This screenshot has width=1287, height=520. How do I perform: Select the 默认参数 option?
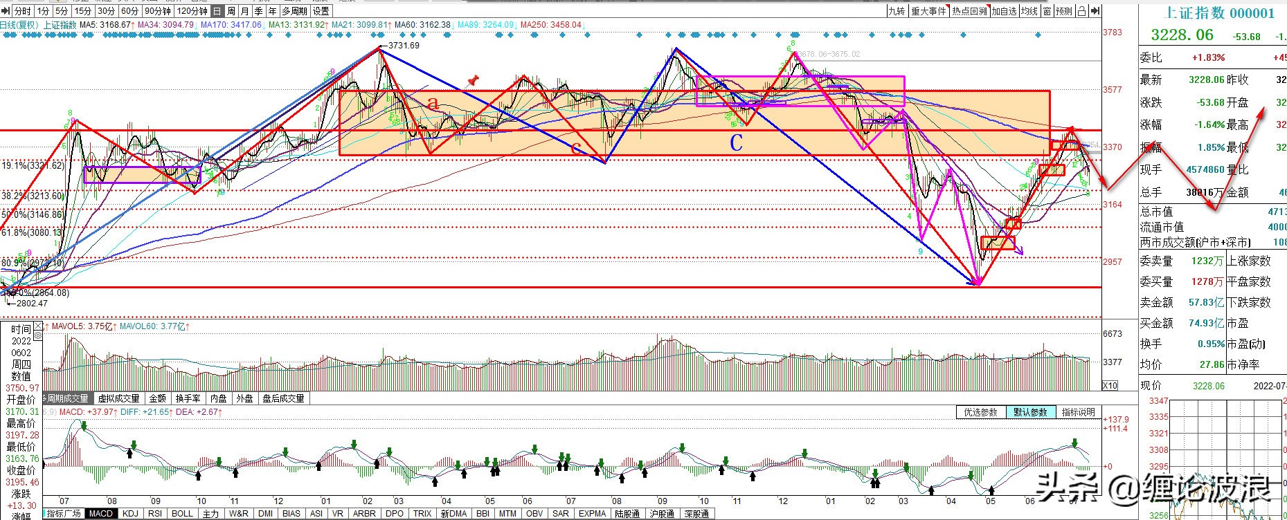[1030, 412]
